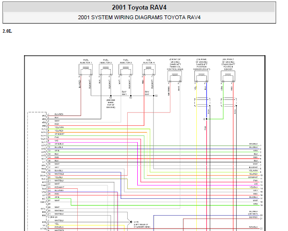This screenshot has height=231, width=288.
Task: Click the 'Camshaft Position Sensor (Right)' label
Action: coord(202,64)
